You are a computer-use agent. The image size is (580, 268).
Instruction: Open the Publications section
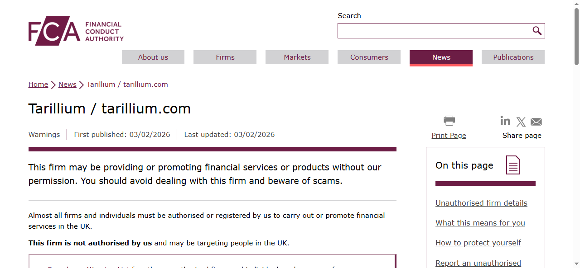513,57
